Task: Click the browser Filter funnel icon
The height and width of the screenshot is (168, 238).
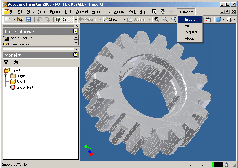Action: tap(6, 62)
